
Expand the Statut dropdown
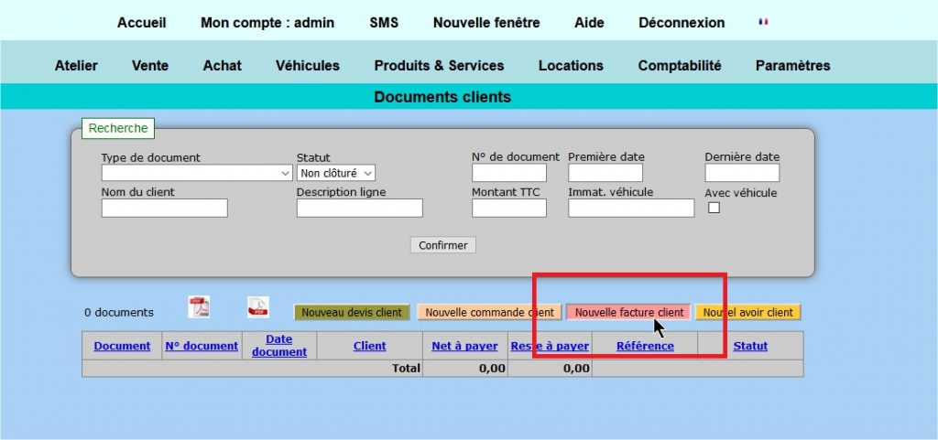336,173
